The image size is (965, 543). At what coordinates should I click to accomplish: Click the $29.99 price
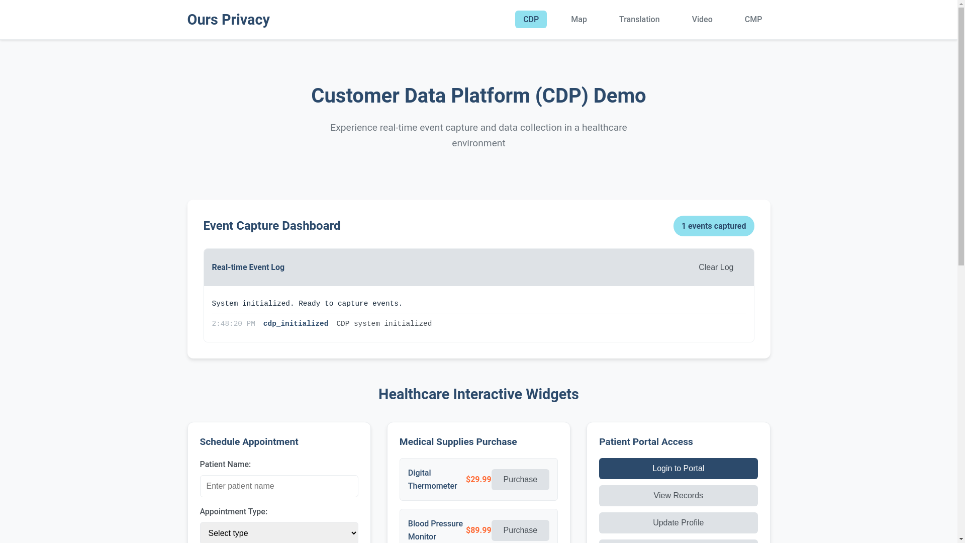pos(478,480)
